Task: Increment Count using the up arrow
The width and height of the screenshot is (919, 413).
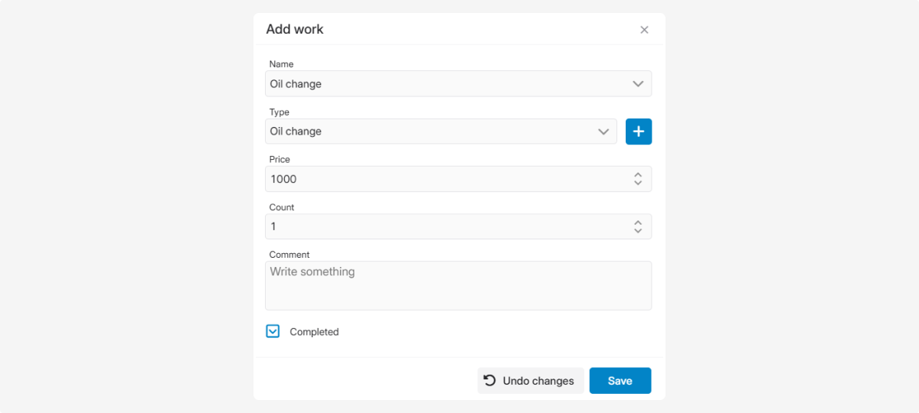Action: pos(638,222)
